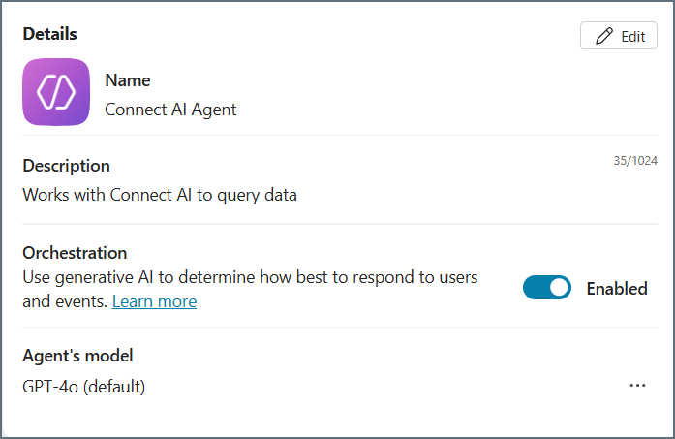Select the purple Connect AI Agent logo
Viewport: 675px width, 439px height.
pos(56,92)
